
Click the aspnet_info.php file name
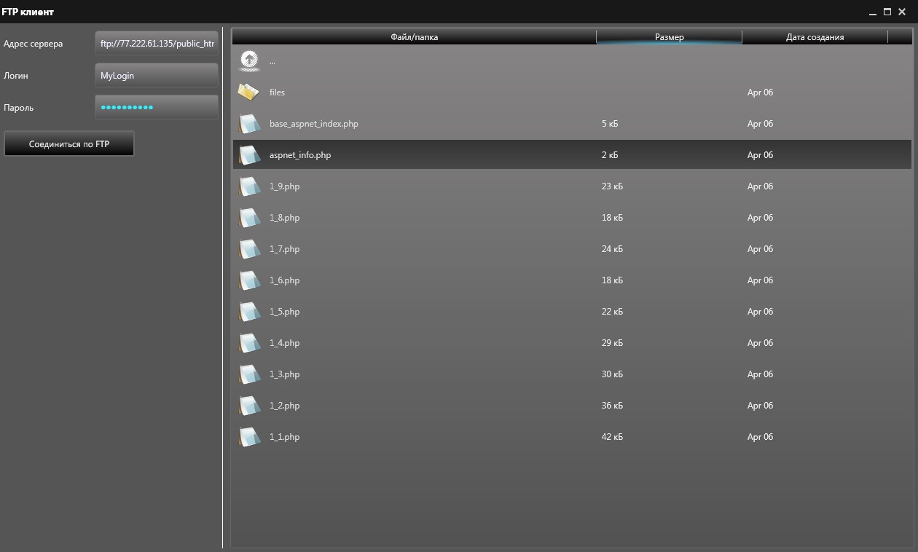pos(300,155)
